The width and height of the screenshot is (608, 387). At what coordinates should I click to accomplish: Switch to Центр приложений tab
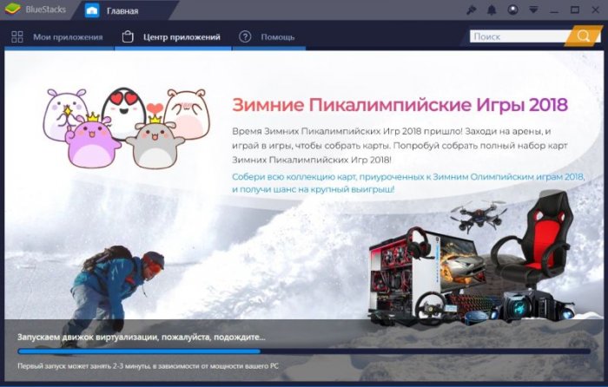(173, 37)
